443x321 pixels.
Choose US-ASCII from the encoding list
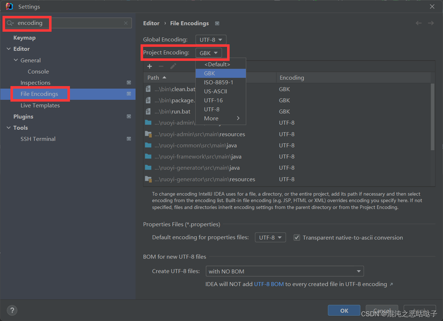221,91
